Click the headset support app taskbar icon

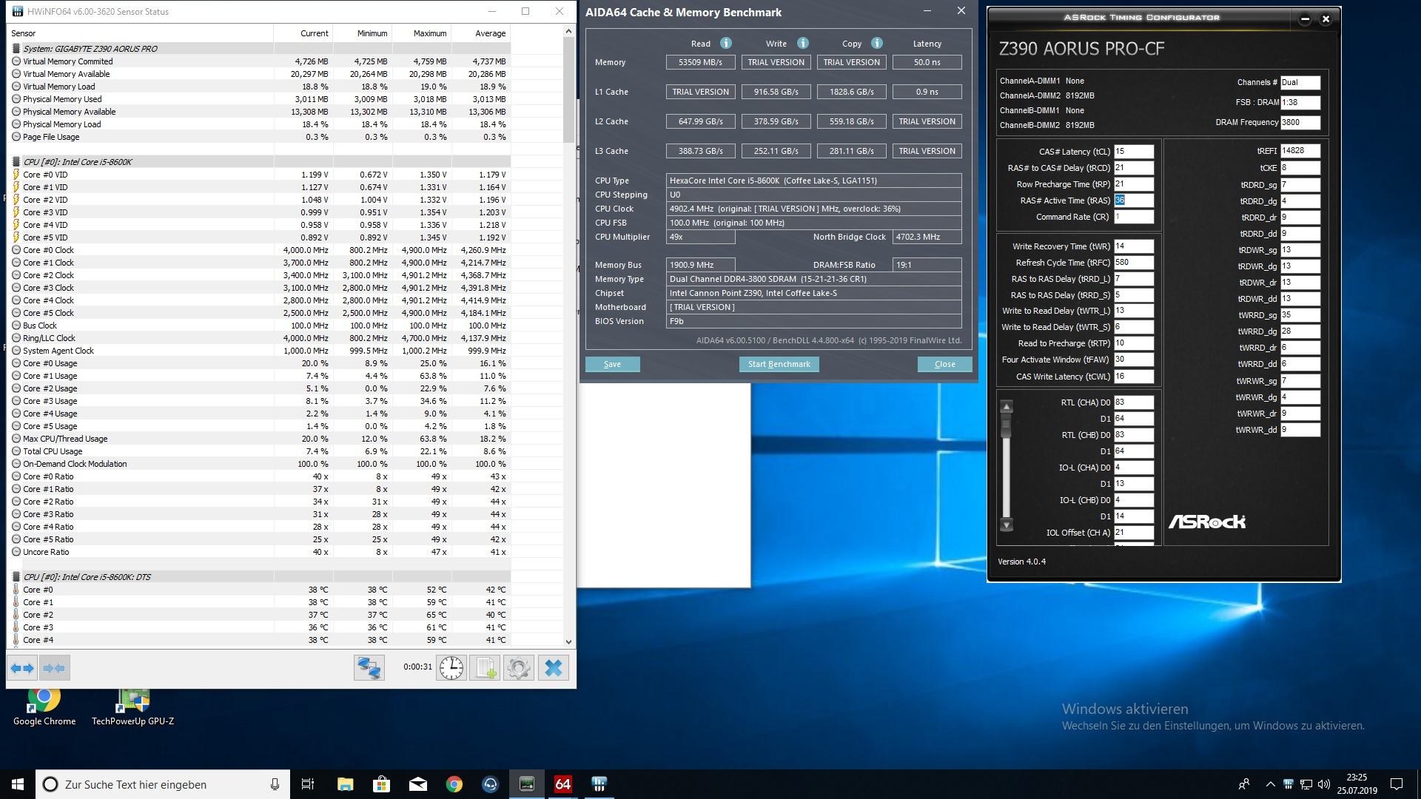(490, 784)
